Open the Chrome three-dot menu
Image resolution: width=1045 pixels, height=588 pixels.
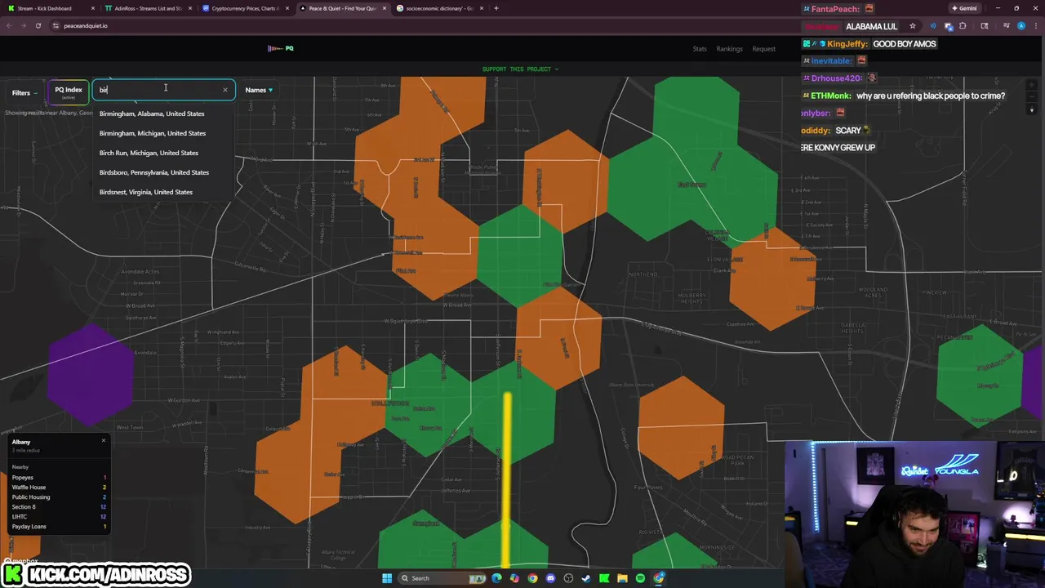click(x=1034, y=25)
